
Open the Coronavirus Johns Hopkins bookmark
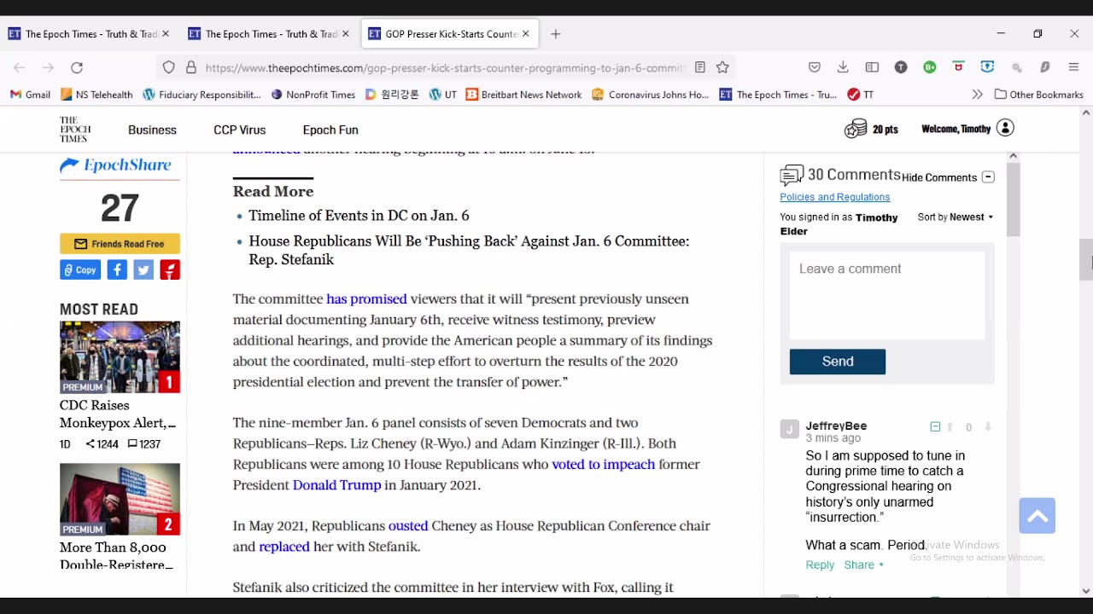650,95
